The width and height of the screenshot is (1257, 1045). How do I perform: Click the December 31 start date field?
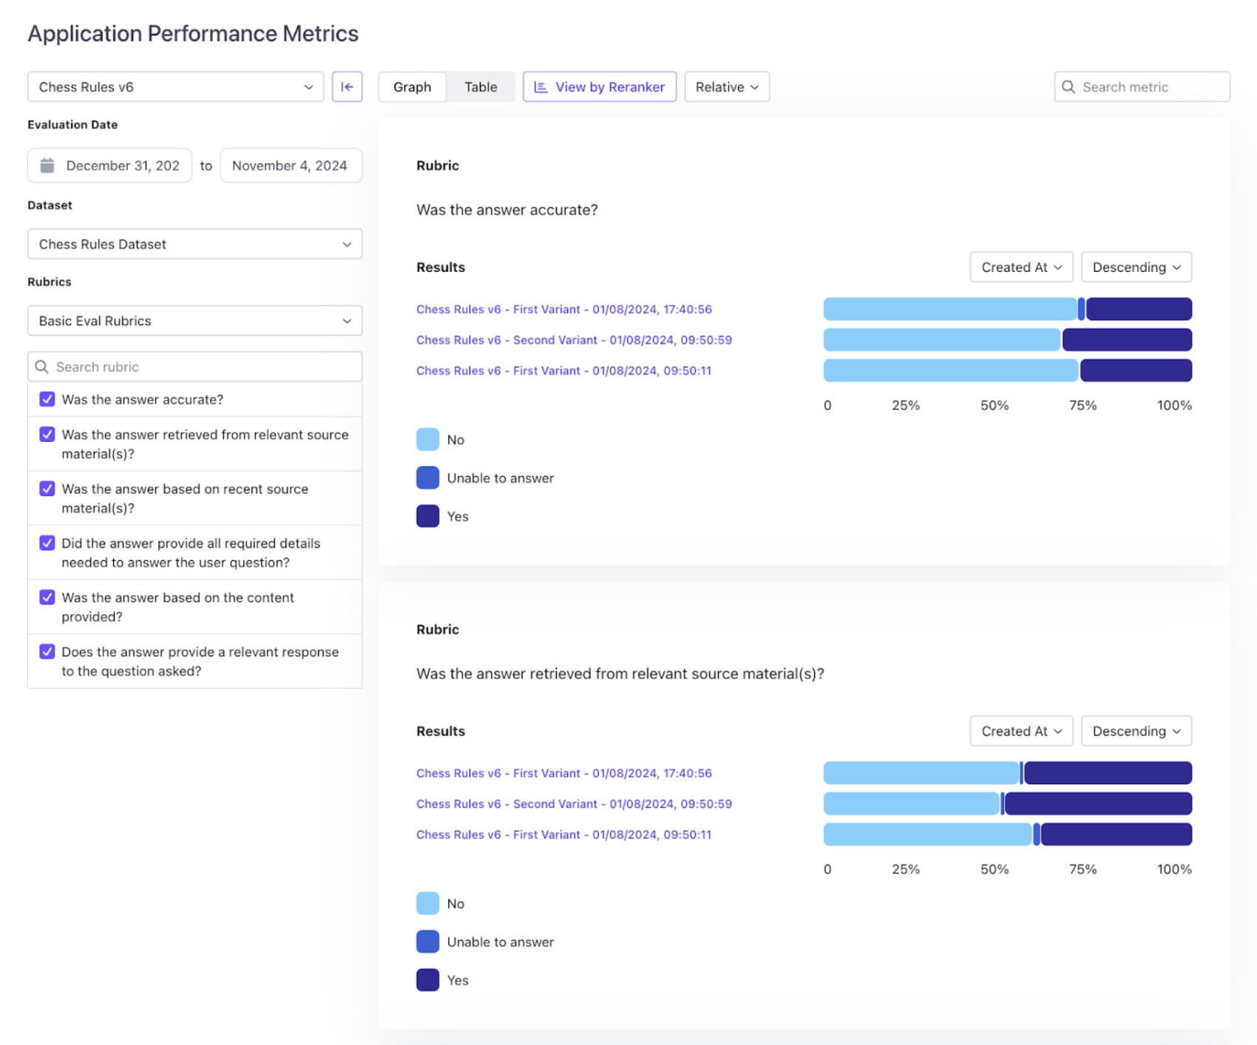[109, 166]
